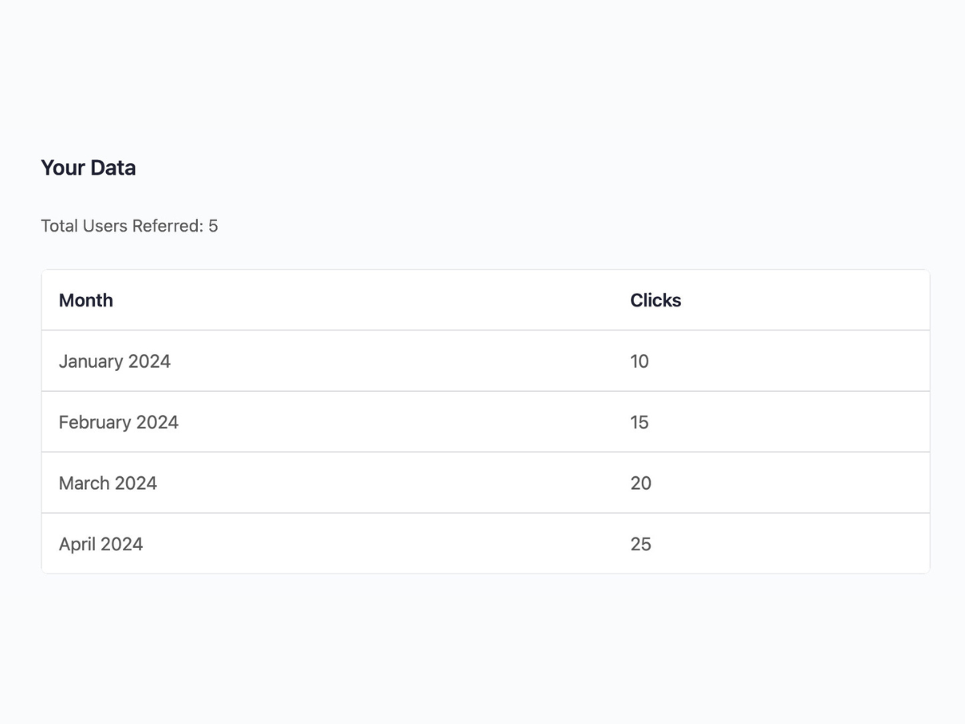Click the Clicks column header
Screen dimensions: 965x724
(655, 300)
